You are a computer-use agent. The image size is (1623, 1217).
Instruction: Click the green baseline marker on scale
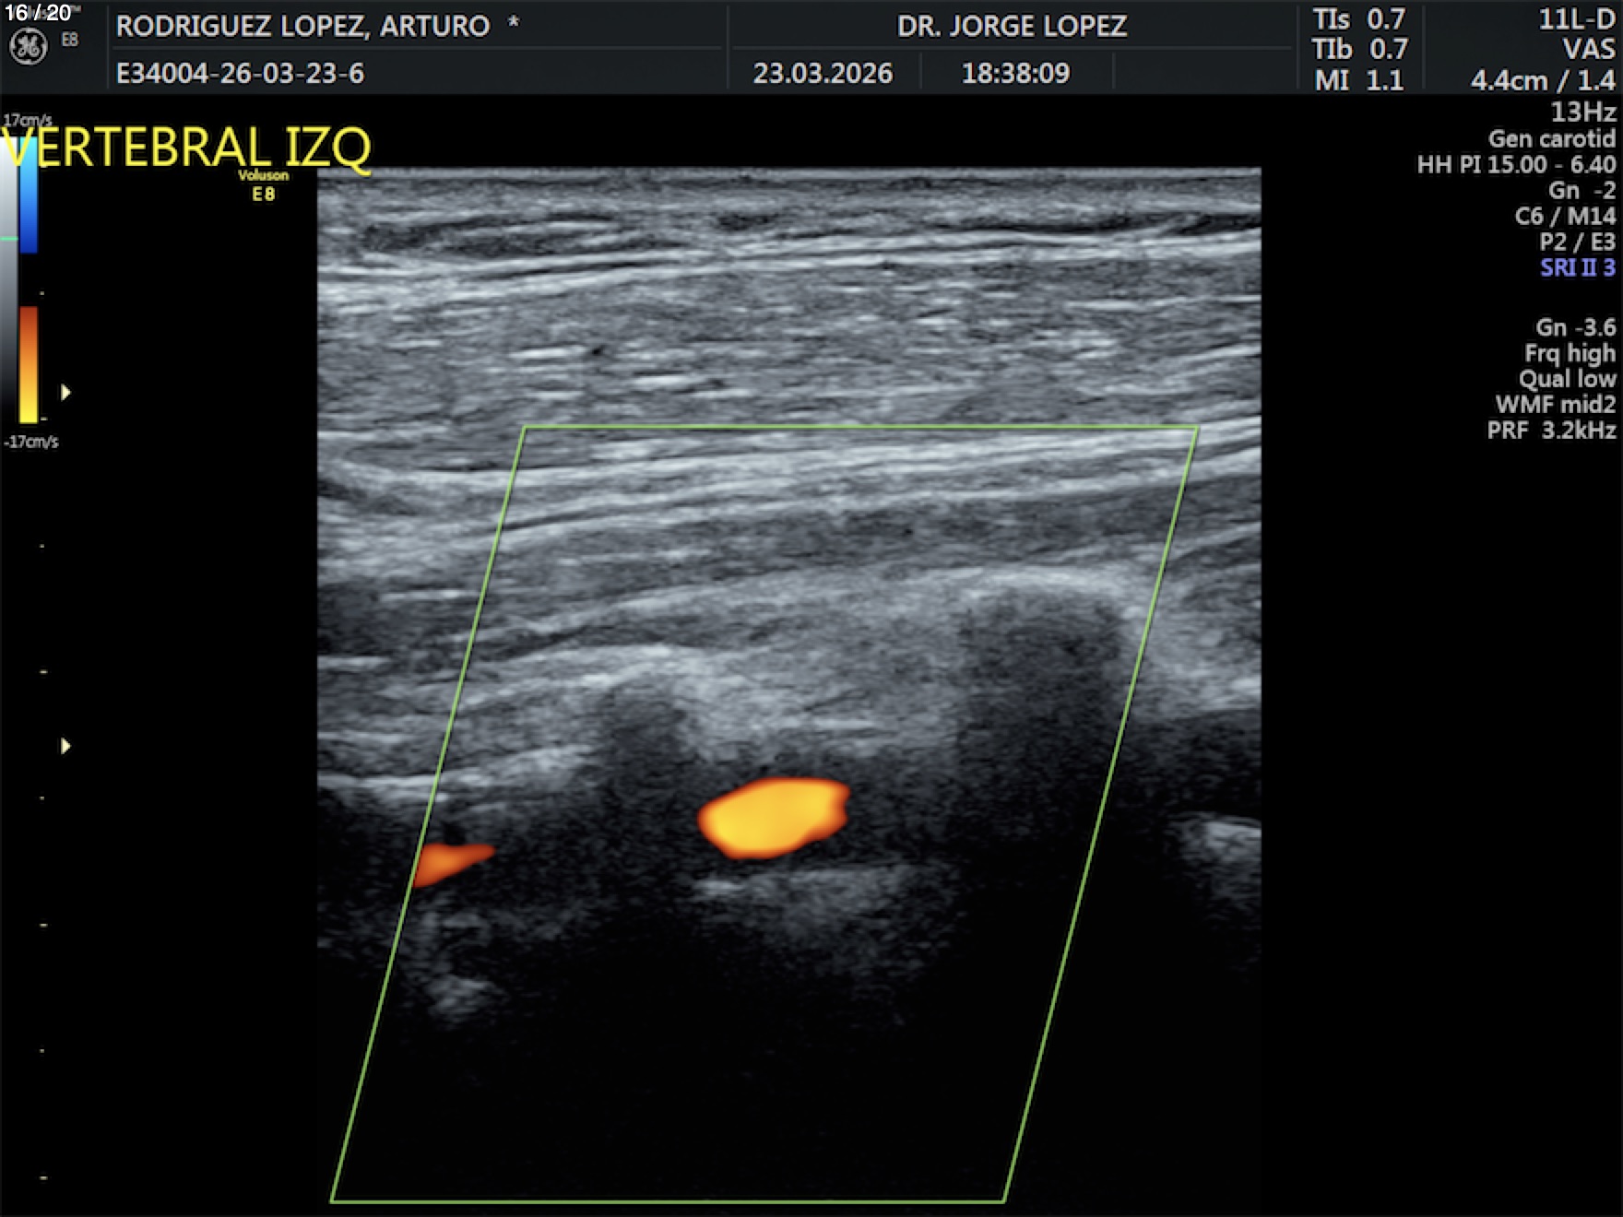[9, 239]
